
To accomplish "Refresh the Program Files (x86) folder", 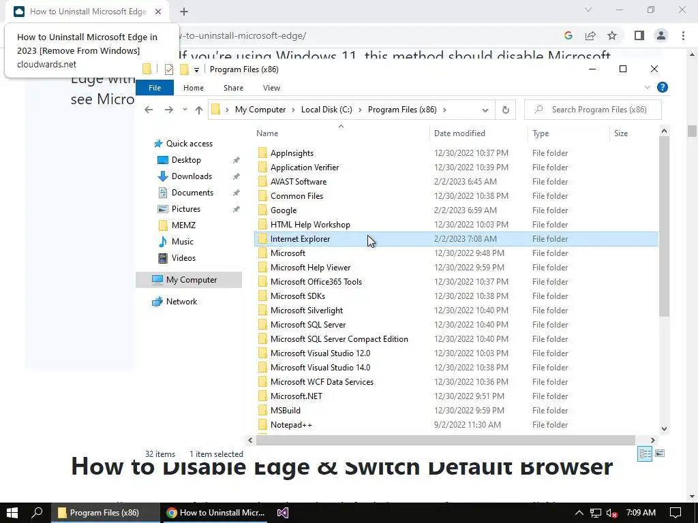I will click(x=505, y=110).
